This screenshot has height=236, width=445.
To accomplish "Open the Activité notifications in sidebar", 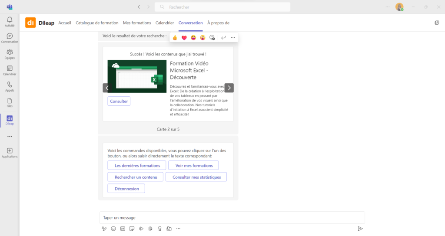I will tap(10, 21).
